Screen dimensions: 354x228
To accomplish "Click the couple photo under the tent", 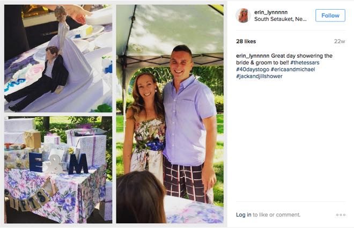I will (x=170, y=114).
